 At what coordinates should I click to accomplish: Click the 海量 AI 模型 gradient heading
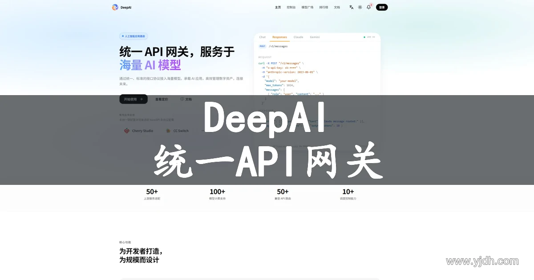(x=150, y=65)
